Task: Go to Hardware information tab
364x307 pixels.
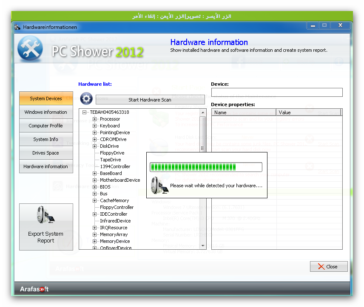Action: click(46, 166)
